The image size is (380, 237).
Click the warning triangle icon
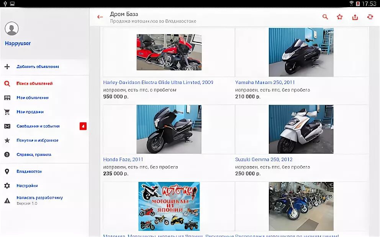click(x=7, y=200)
